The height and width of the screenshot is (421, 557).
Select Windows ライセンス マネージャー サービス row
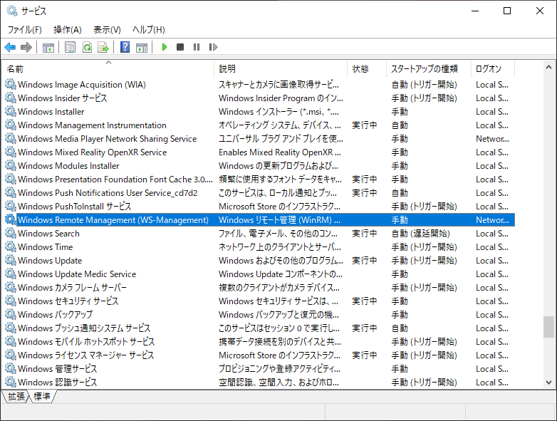point(259,355)
